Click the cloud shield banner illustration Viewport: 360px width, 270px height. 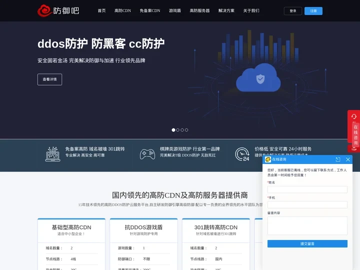pos(258,78)
